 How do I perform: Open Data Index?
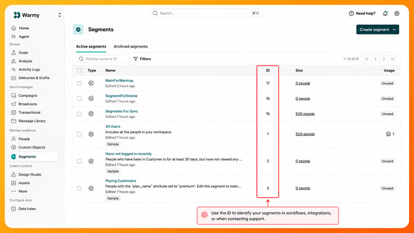(x=23, y=209)
